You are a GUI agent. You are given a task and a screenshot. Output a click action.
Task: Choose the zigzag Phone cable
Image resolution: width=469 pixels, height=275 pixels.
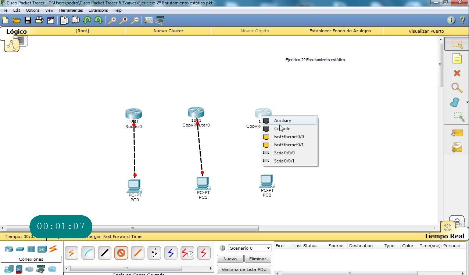[x=154, y=253]
